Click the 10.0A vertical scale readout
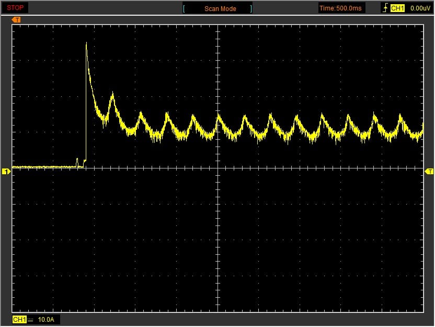The height and width of the screenshot is (327, 435). (45, 319)
